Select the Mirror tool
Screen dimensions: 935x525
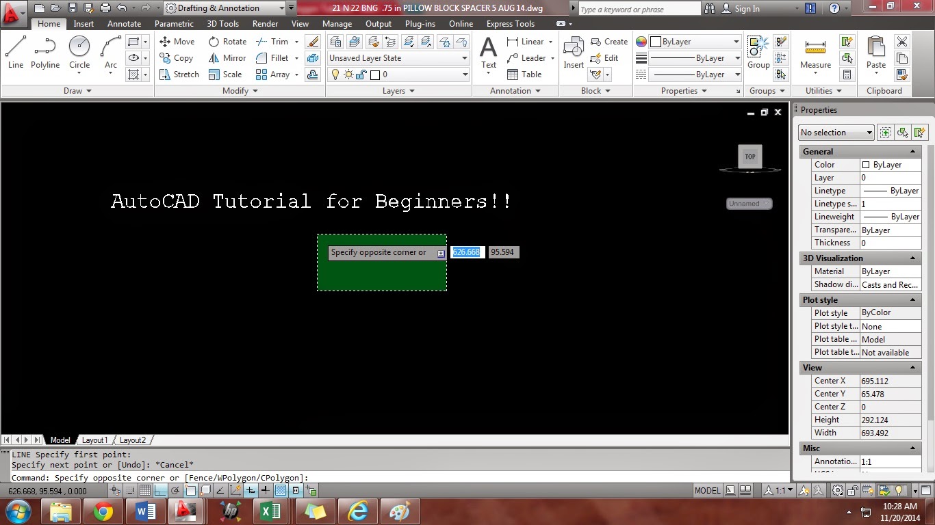click(233, 57)
